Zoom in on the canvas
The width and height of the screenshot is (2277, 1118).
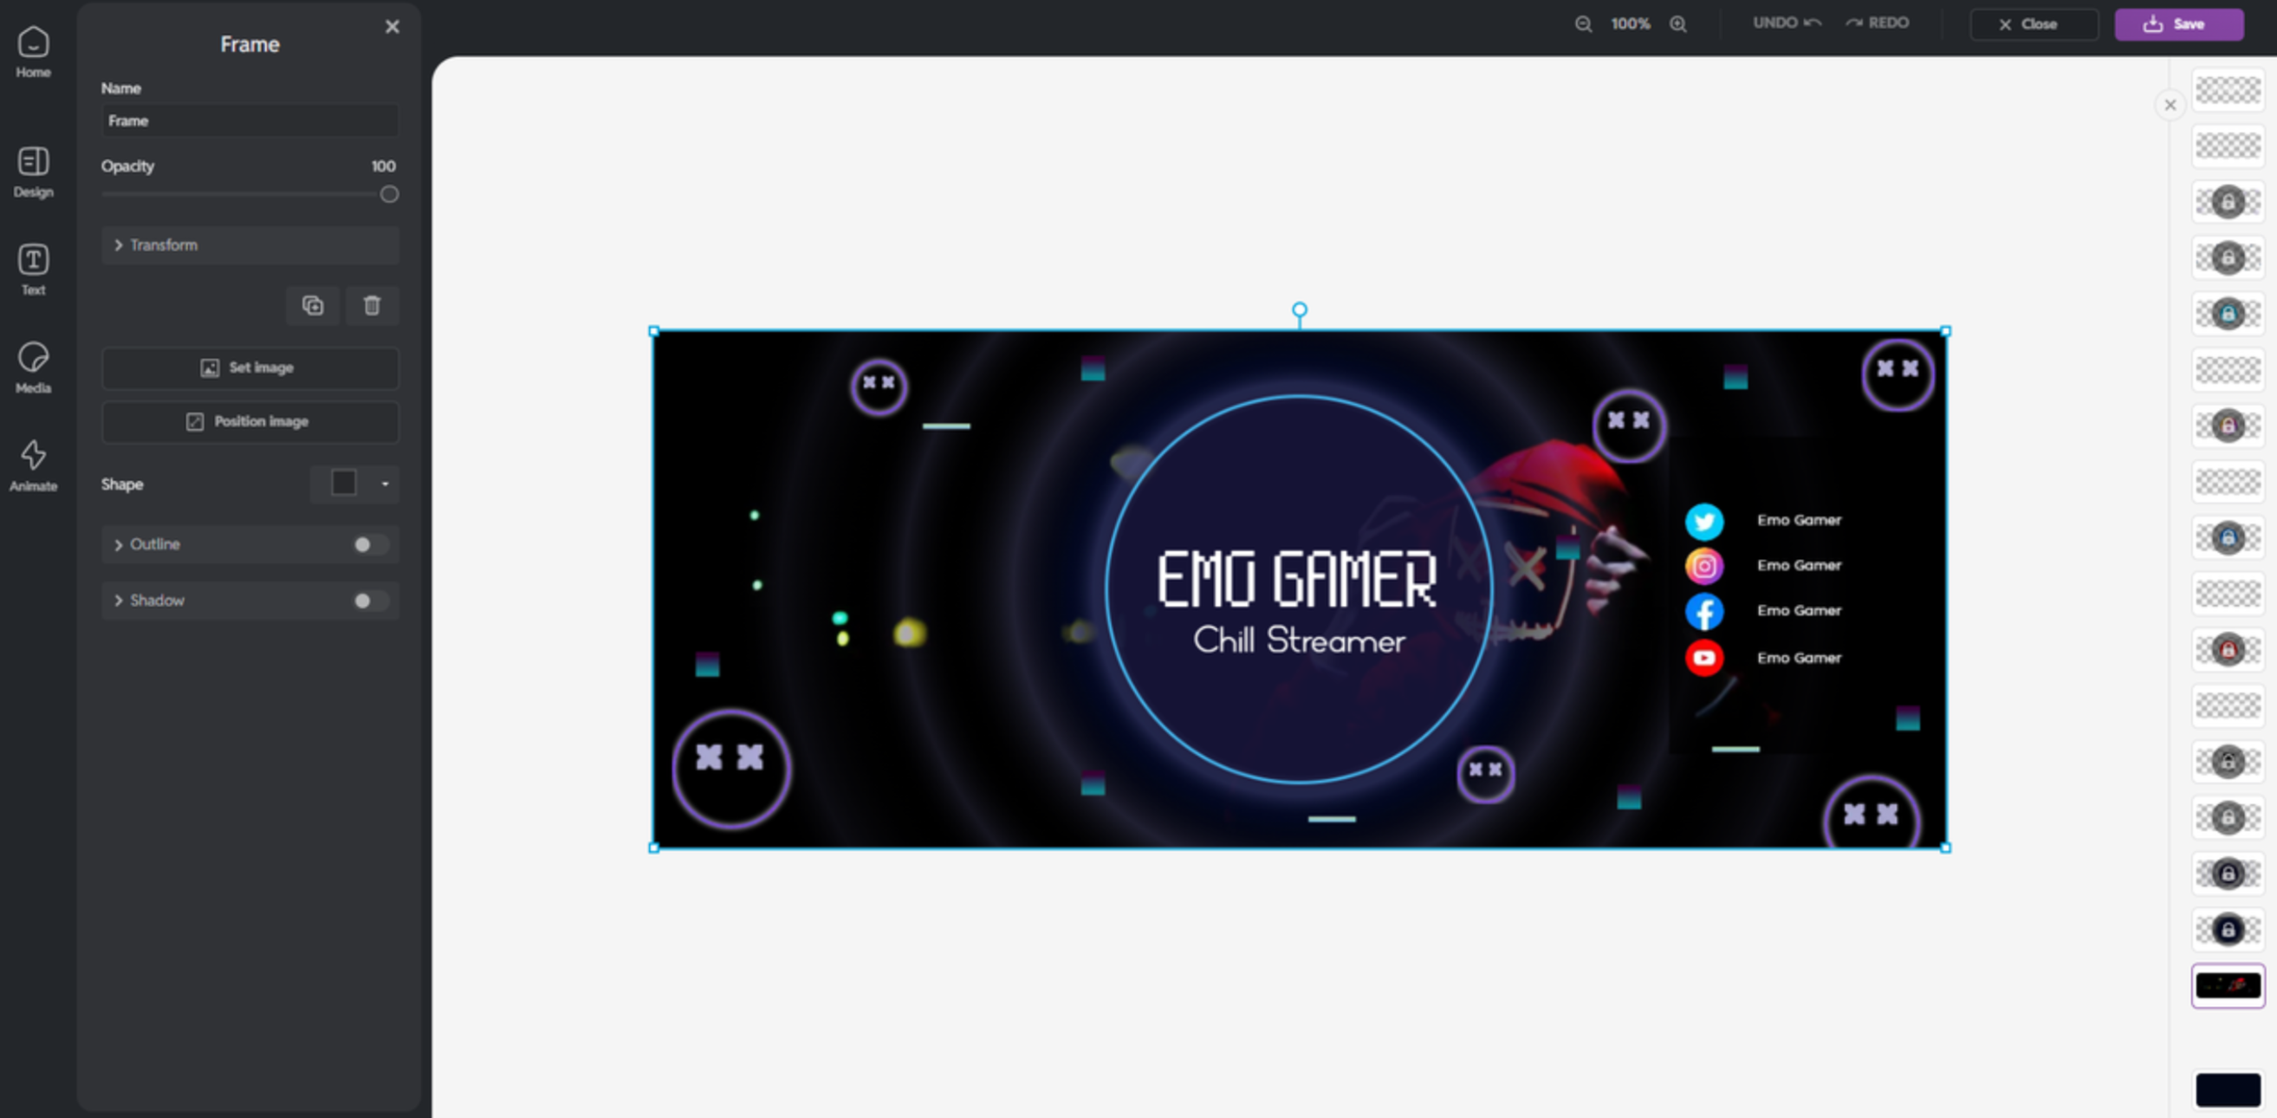(1678, 25)
